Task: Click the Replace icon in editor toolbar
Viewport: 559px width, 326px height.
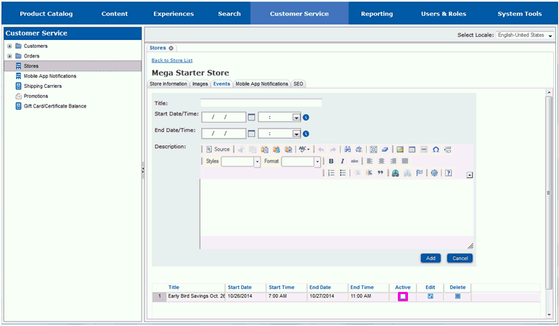Action: (359, 150)
